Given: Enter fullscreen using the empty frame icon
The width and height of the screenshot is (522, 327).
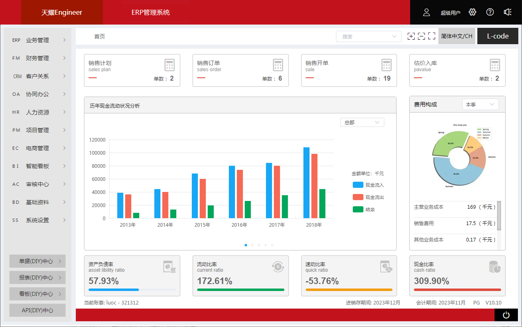Looking at the screenshot, I should pos(431,36).
